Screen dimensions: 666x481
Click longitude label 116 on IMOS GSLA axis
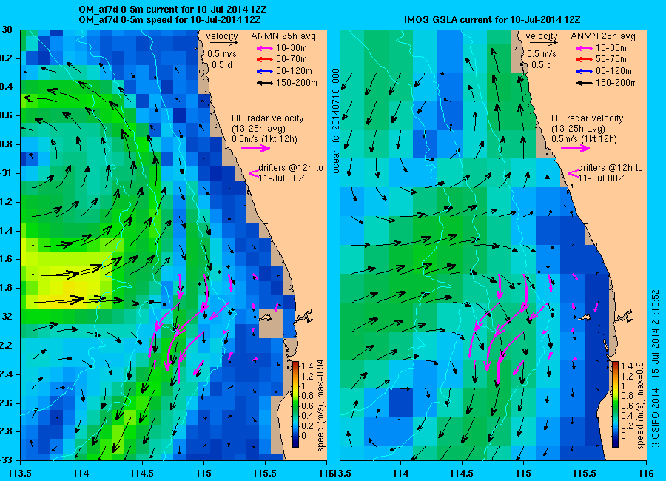[x=646, y=473]
